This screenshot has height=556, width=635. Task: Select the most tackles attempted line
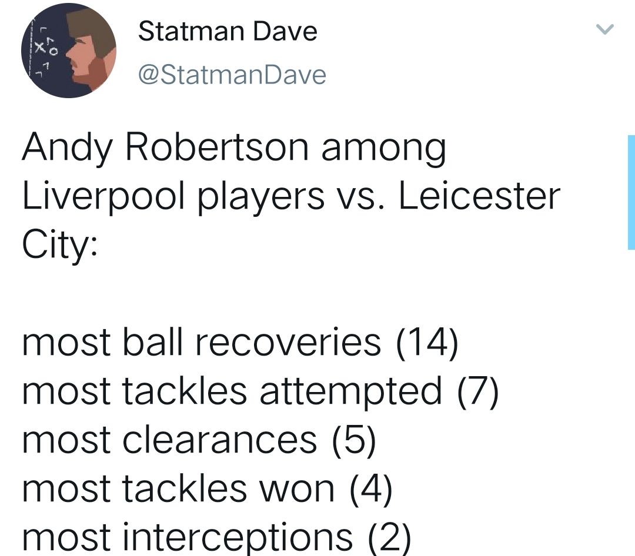(260, 391)
